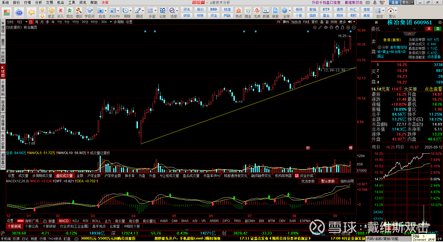
Task: Toggle the chart lock icon
Action: pos(342,27)
